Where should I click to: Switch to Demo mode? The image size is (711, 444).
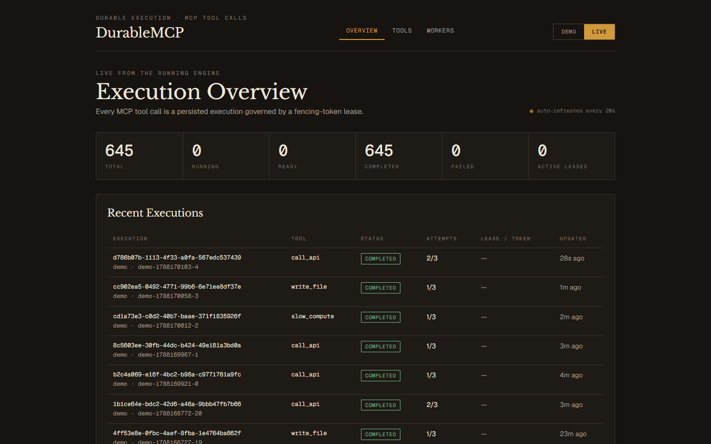click(568, 32)
